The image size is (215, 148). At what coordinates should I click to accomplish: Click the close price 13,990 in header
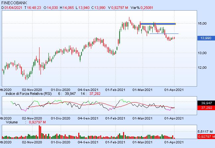coord(100,8)
